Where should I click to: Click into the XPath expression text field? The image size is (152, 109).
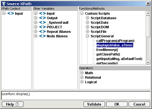[76, 95]
